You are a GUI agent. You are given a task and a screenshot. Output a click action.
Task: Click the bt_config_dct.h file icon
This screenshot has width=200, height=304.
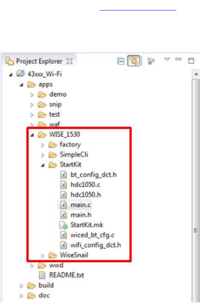click(63, 175)
